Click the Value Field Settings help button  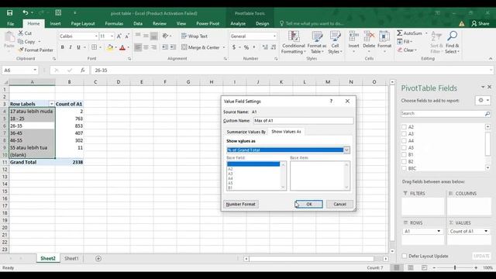click(x=331, y=102)
